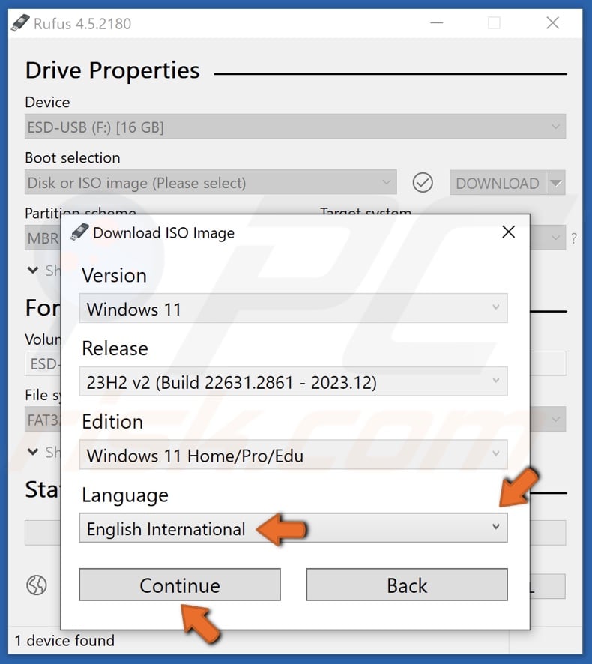The height and width of the screenshot is (664, 592).
Task: Click the 1 device found status bar
Action: (x=64, y=641)
